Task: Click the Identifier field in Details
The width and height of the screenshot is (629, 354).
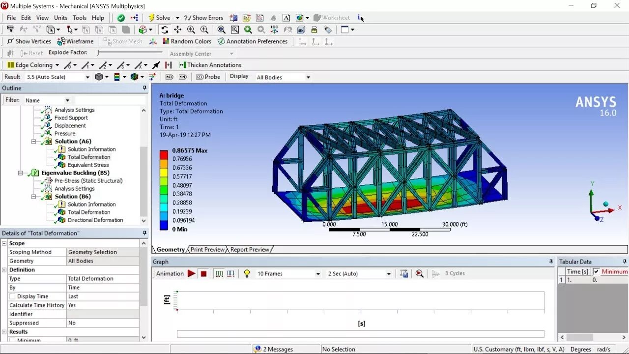Action: [x=103, y=314]
